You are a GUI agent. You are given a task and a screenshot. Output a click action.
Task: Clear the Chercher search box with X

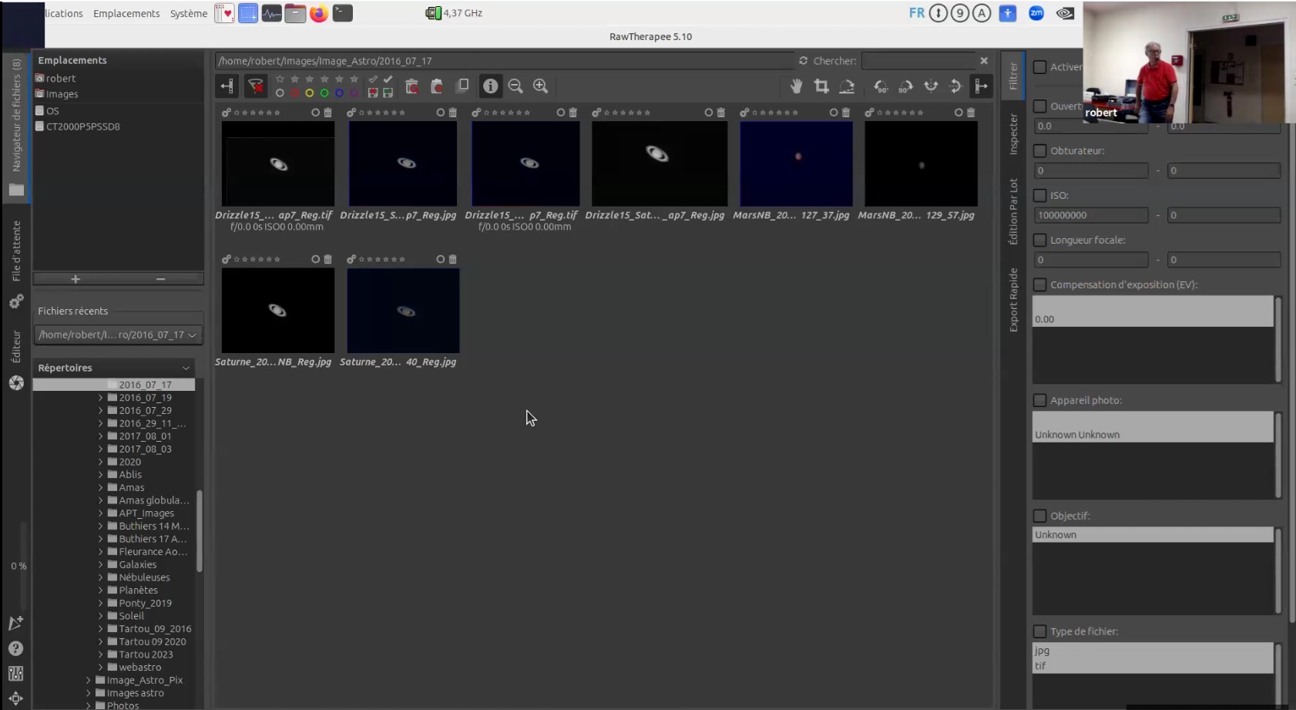pos(984,60)
